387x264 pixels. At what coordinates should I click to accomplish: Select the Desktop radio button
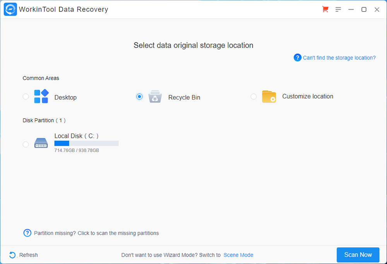click(26, 96)
